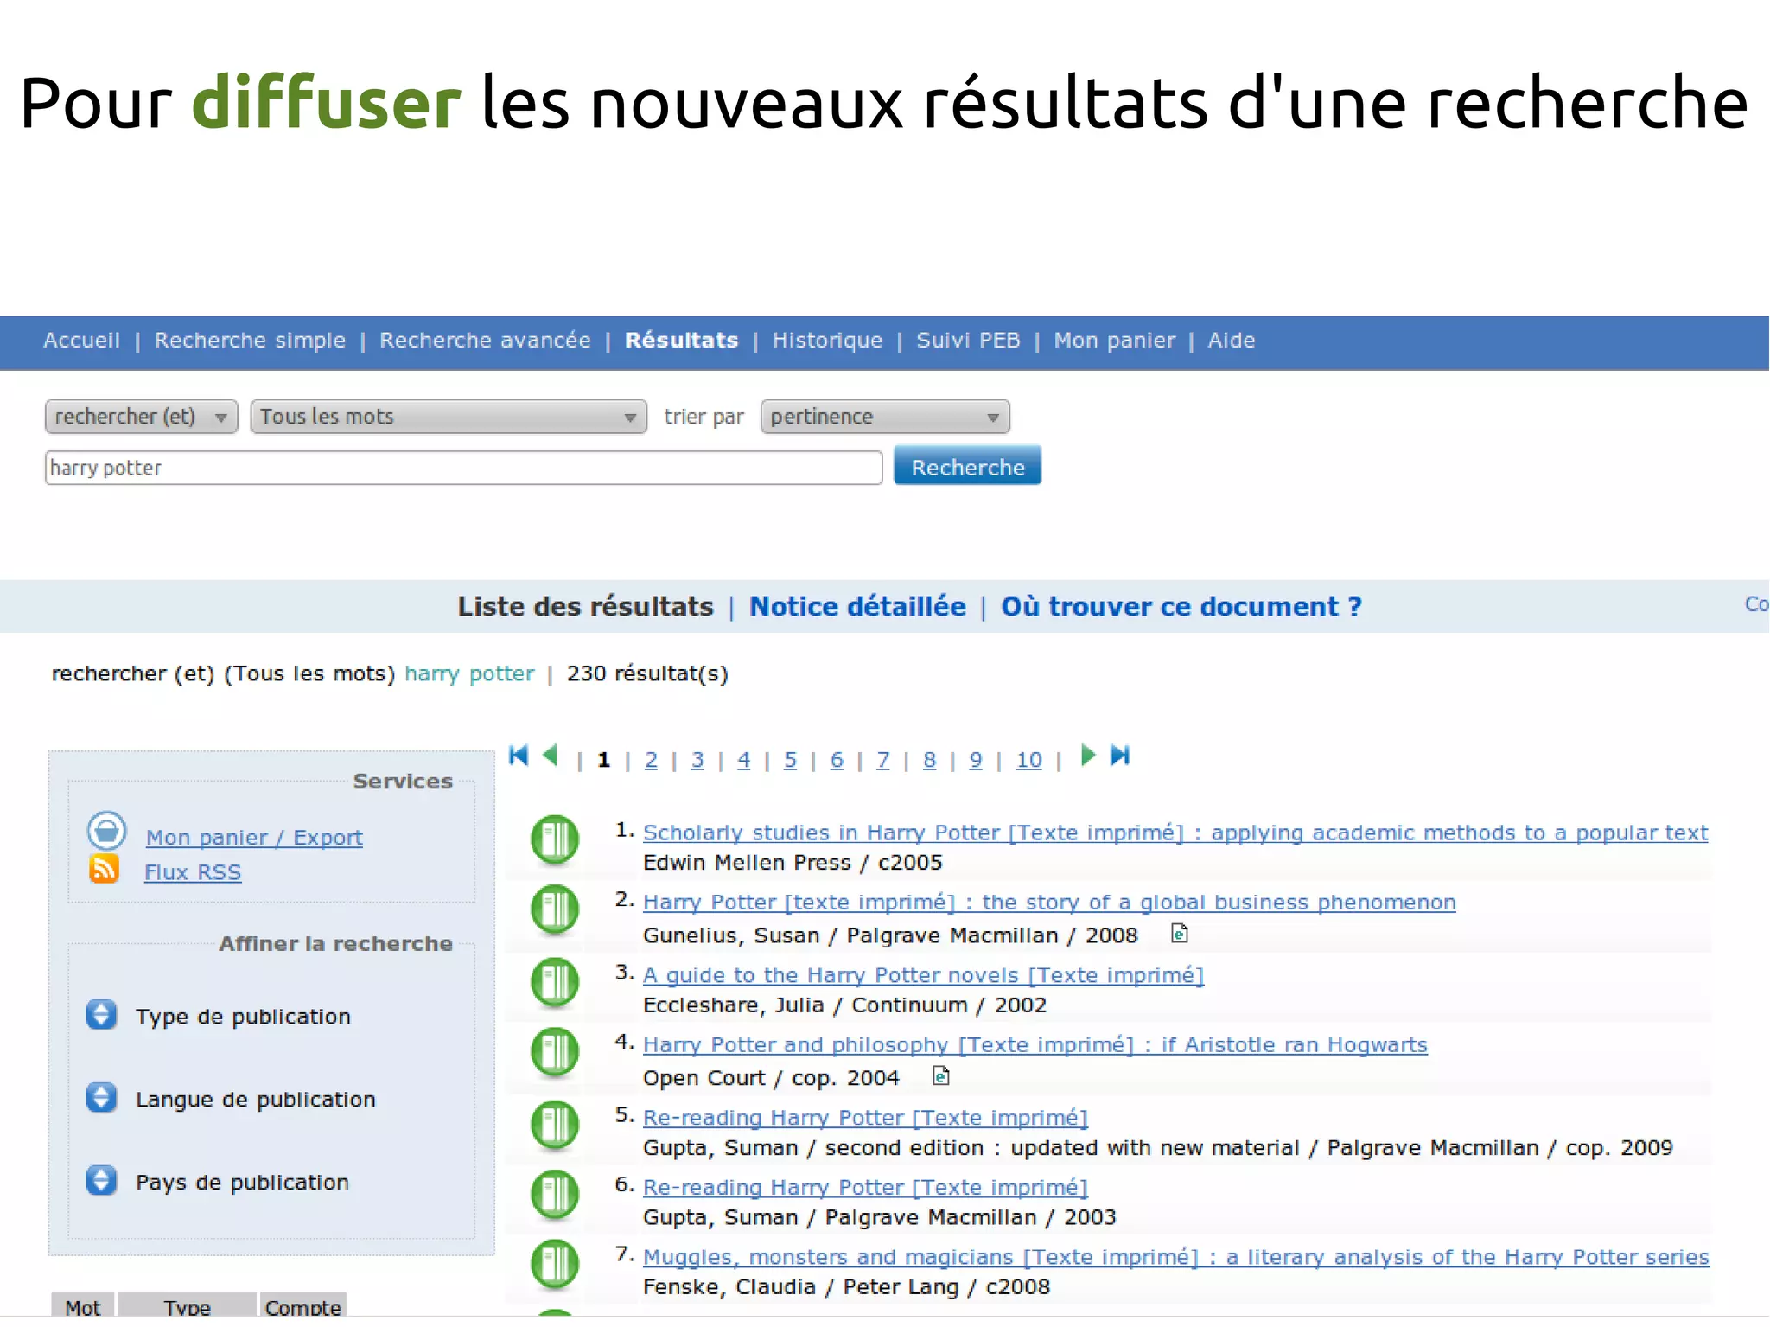Image resolution: width=1770 pixels, height=1327 pixels.
Task: Click the "230 résultat(s)" count text
Action: pos(647,673)
